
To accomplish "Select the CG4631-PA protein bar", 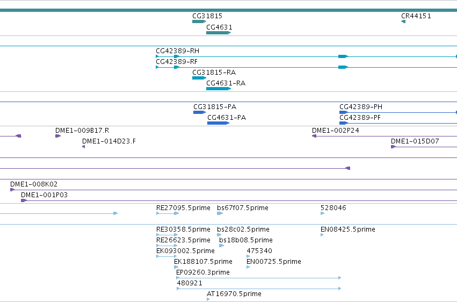I will 219,123.
